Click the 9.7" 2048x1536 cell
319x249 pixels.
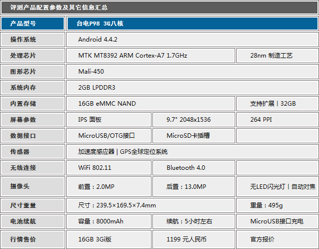coord(194,120)
